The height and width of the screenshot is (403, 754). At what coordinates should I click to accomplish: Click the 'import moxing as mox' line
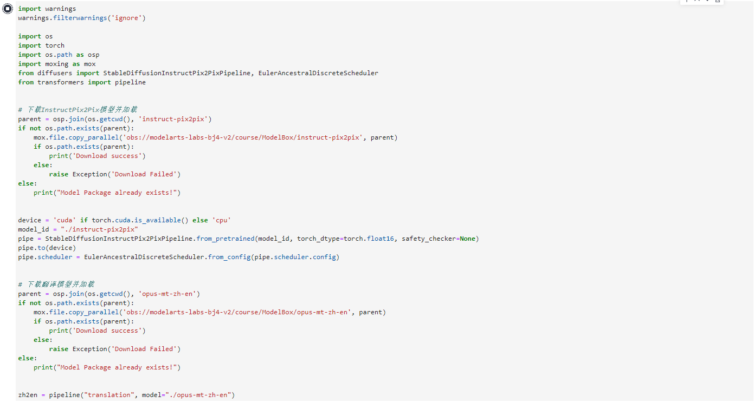[57, 64]
